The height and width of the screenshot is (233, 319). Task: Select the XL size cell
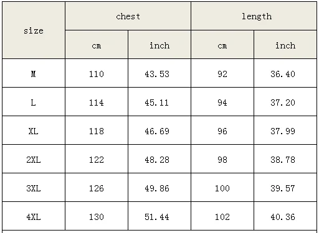pyautogui.click(x=34, y=130)
